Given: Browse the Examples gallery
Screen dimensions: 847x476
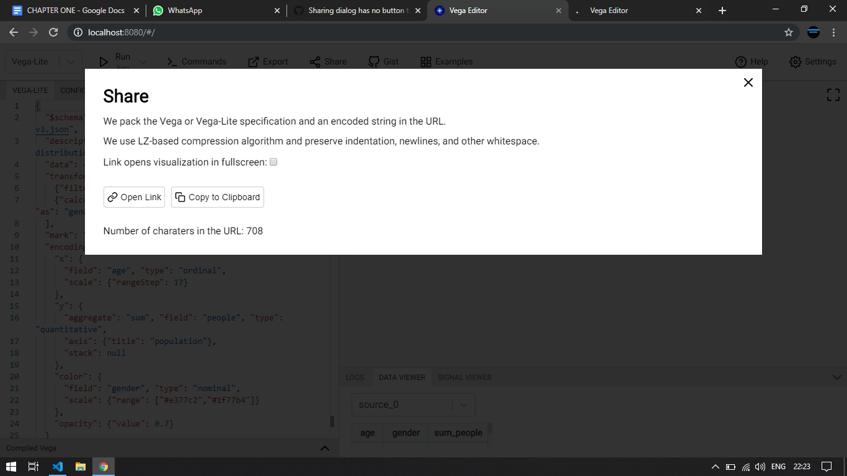Looking at the screenshot, I should 446,61.
